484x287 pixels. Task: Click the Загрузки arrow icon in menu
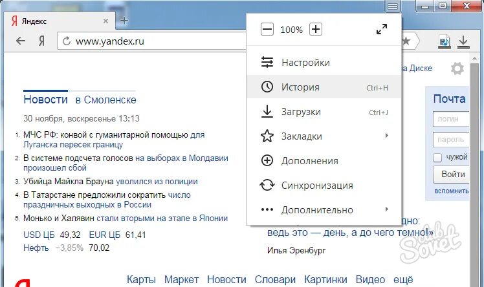pos(267,111)
